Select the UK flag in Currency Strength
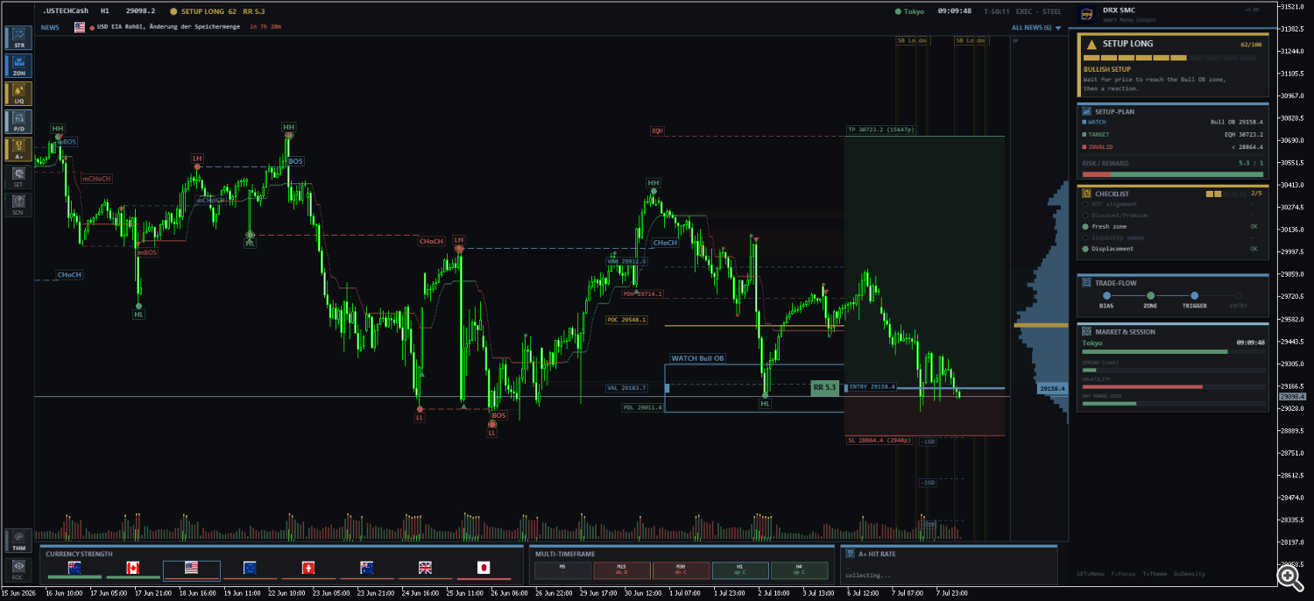 pyautogui.click(x=425, y=568)
